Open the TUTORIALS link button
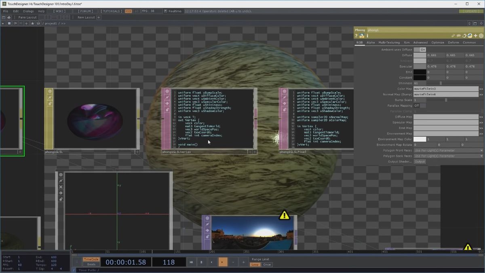485x273 pixels. pos(111,11)
